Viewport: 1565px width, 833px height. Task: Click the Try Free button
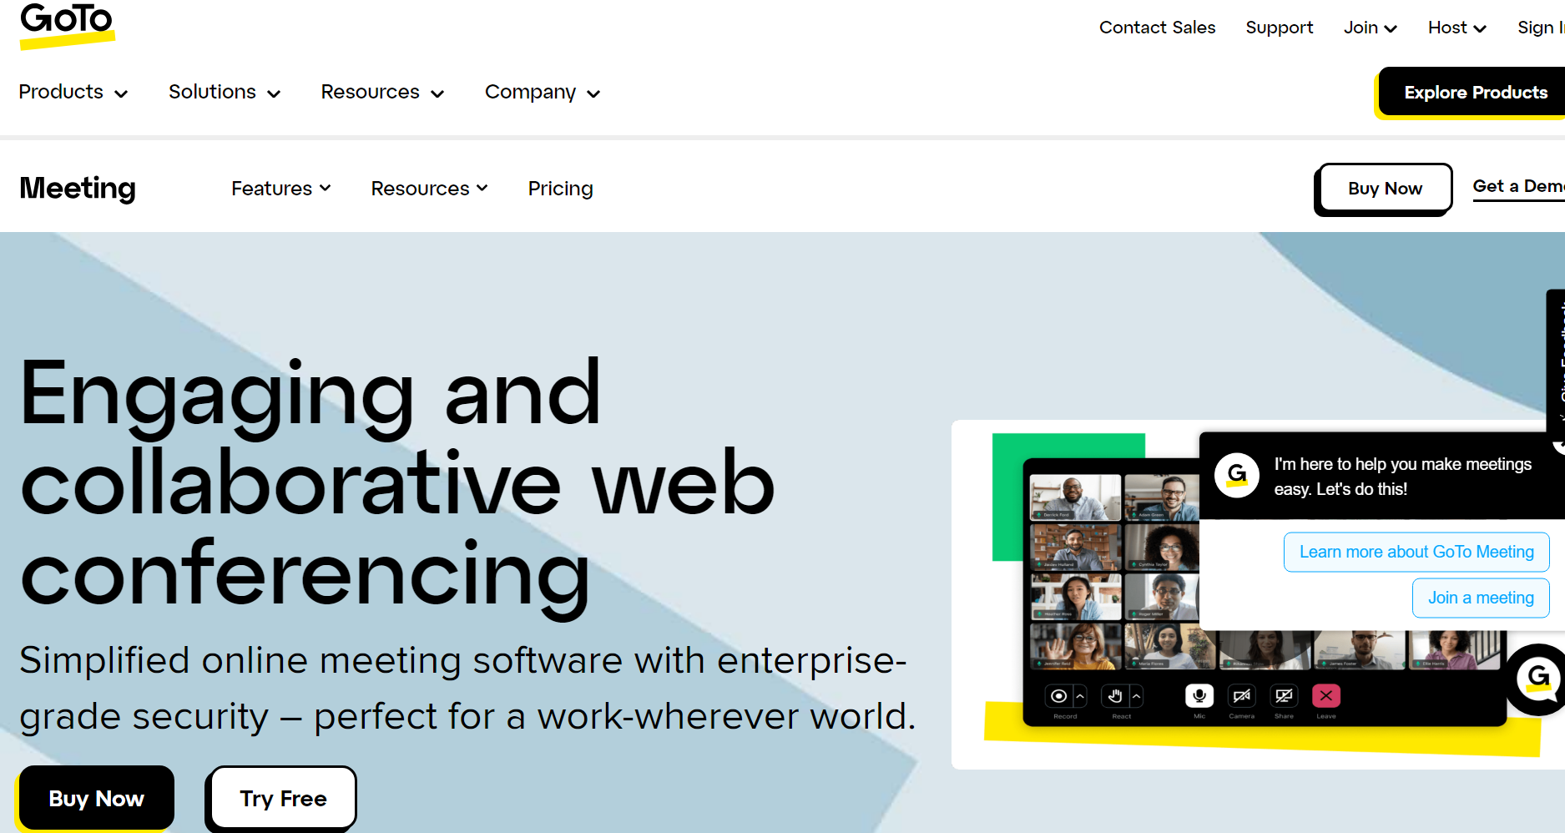coord(283,798)
